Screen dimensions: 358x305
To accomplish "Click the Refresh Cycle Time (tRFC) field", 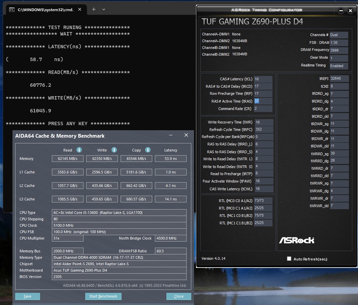I will click(x=264, y=130).
